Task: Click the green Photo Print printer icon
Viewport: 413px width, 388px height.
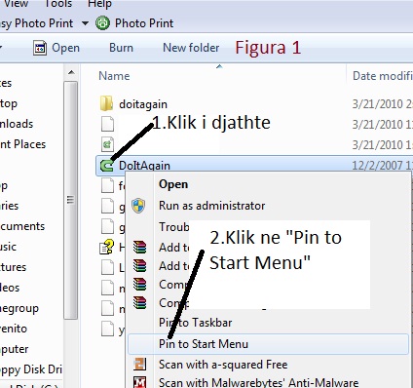Action: [x=102, y=23]
